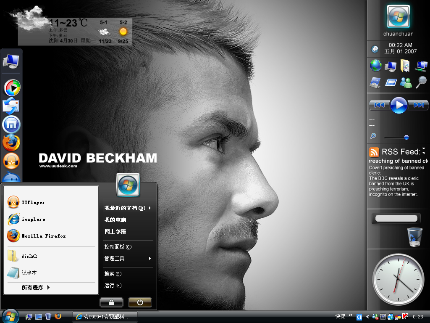Click network computer icon in quick launch
This screenshot has width=430, height=323.
point(29,317)
